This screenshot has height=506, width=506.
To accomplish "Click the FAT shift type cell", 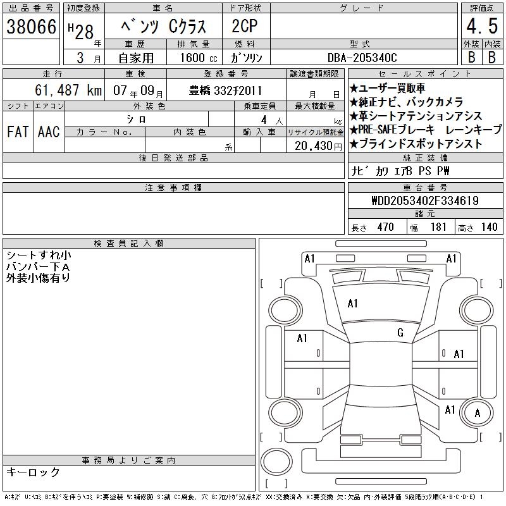I will [x=18, y=132].
